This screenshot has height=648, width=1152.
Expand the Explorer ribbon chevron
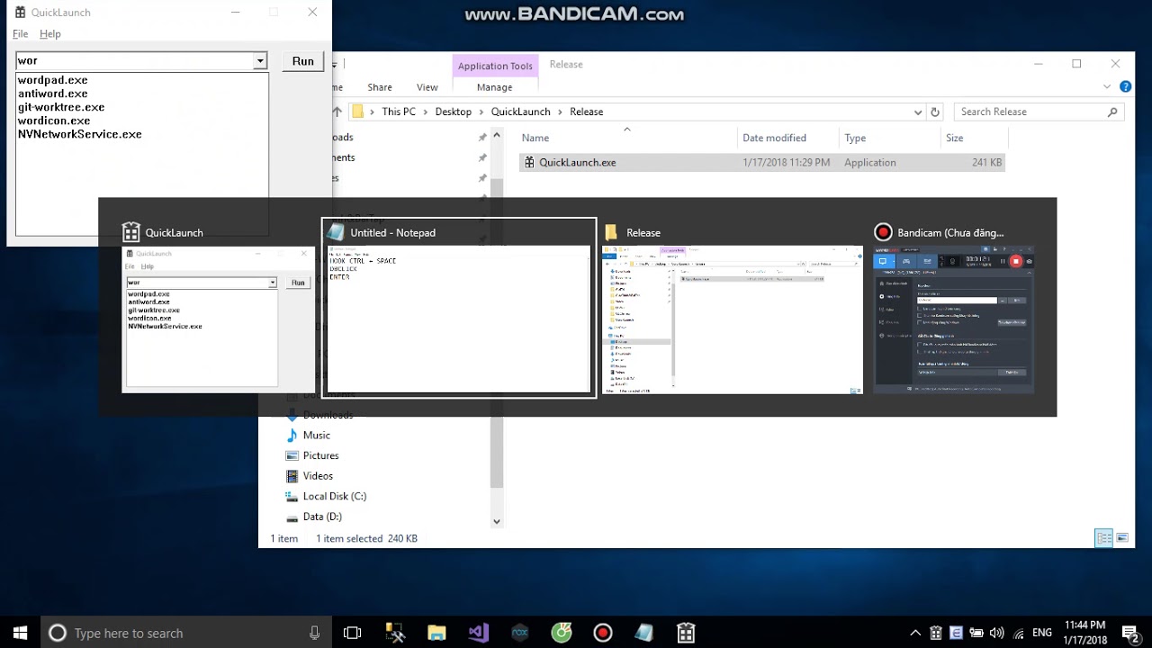[x=1107, y=87]
